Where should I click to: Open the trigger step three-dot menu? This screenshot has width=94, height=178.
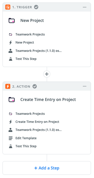(x=84, y=7)
